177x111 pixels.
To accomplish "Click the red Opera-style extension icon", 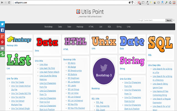I will (139, 2).
